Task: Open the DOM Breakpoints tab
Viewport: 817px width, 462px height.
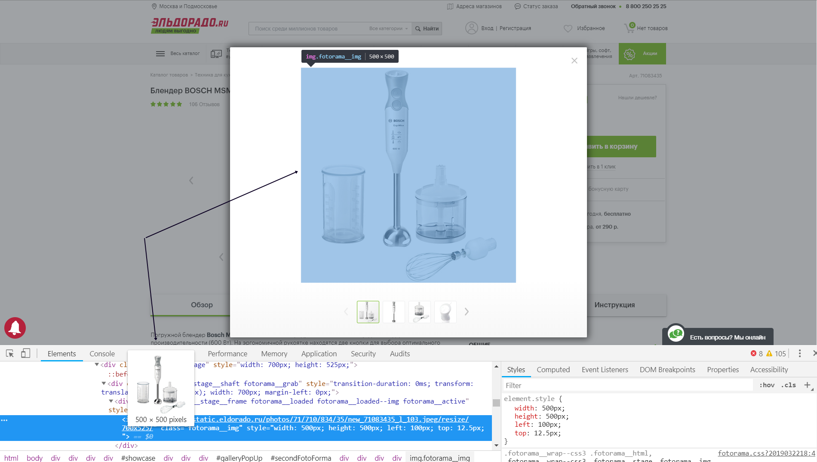Action: coord(667,370)
